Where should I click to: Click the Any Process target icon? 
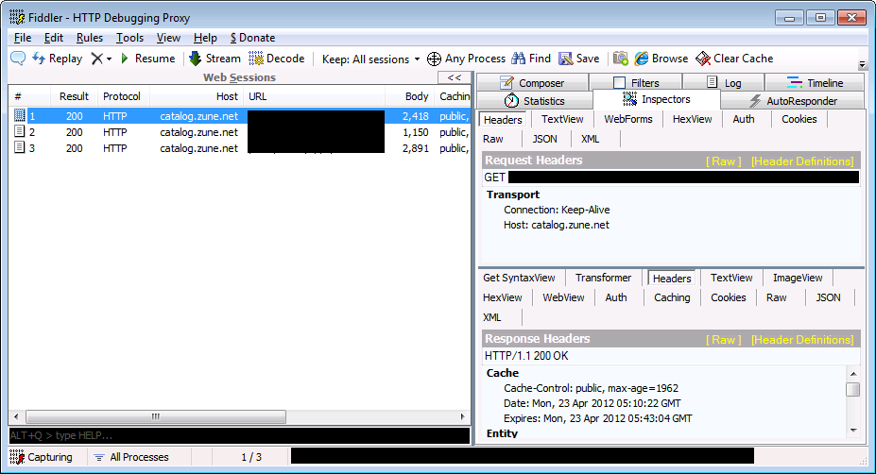(434, 59)
